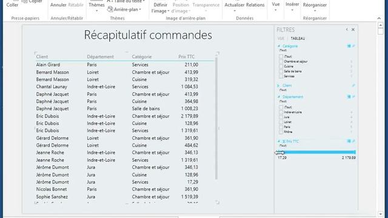This screenshot has width=388, height=218.
Task: Collapse the Catégorie filter section
Action: click(x=279, y=46)
